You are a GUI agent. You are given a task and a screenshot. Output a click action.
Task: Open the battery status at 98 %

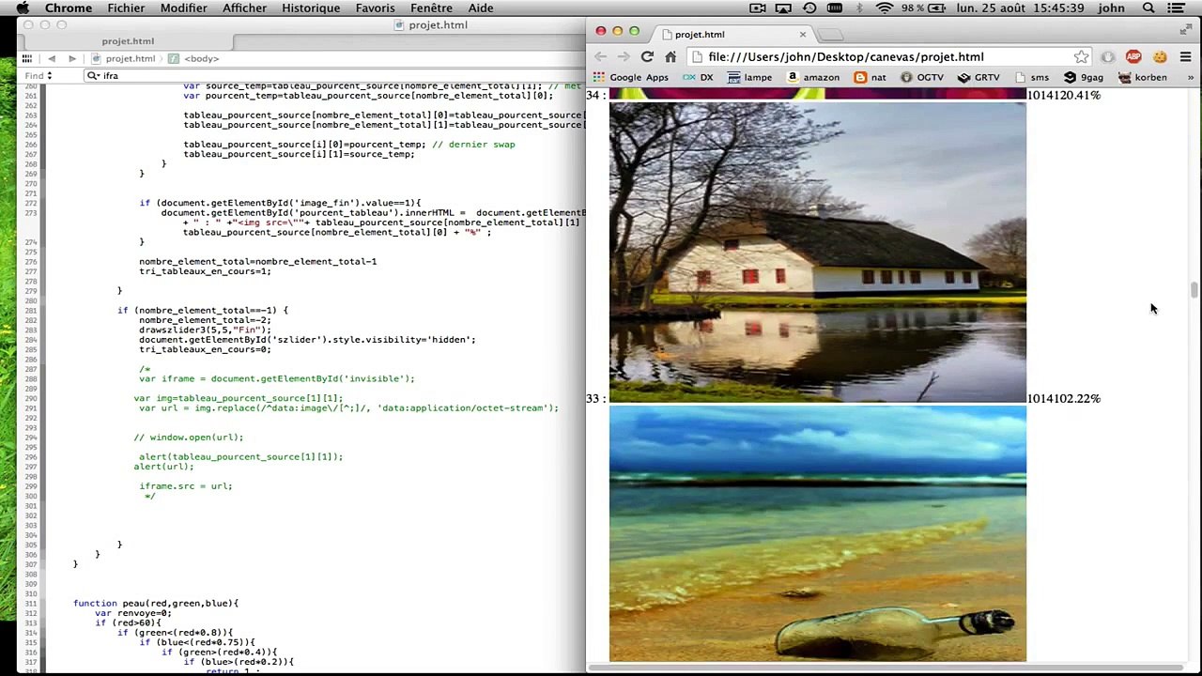923,8
